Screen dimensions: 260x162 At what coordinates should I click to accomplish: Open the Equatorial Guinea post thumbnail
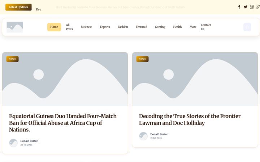click(x=65, y=79)
